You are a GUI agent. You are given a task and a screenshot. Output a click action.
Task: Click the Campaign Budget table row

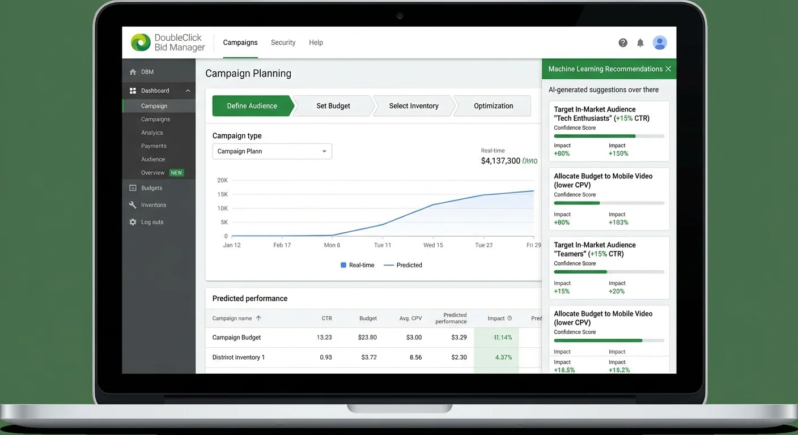(373, 338)
